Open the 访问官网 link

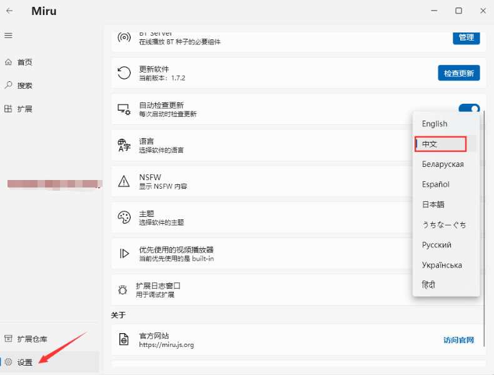point(458,340)
